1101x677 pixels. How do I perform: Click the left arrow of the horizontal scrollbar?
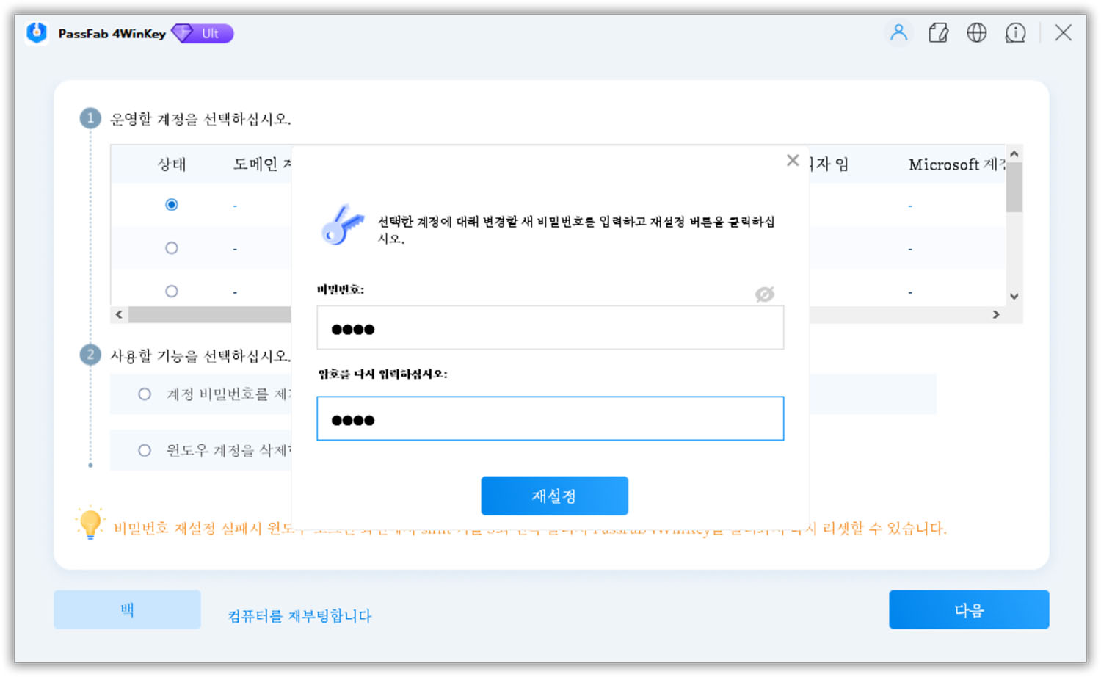[x=119, y=314]
